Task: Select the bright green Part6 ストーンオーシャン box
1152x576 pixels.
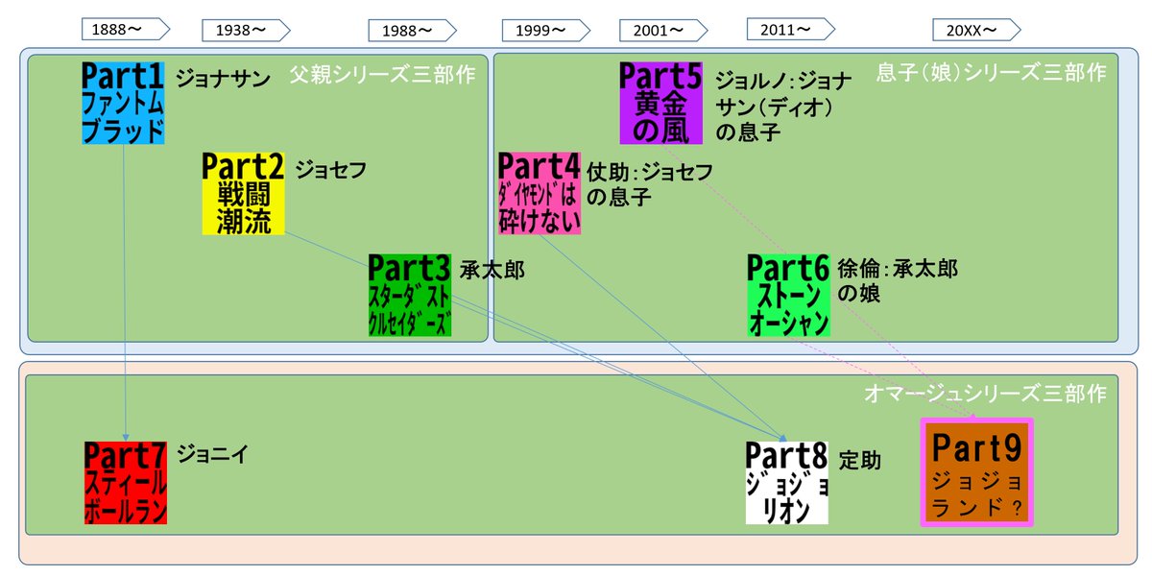Action: pos(789,295)
